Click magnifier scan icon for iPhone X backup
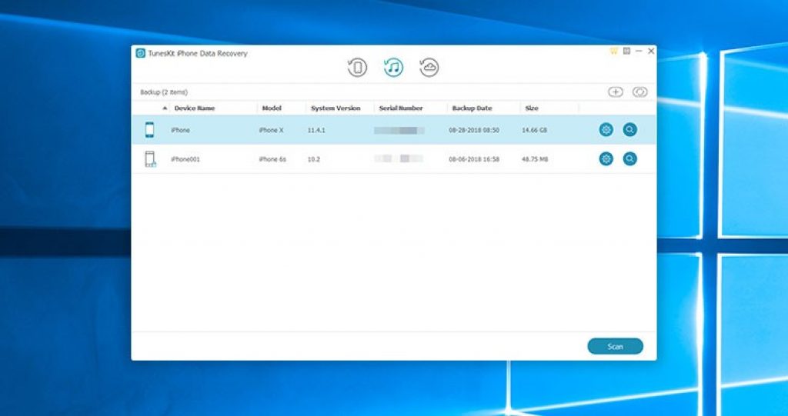 [x=629, y=130]
